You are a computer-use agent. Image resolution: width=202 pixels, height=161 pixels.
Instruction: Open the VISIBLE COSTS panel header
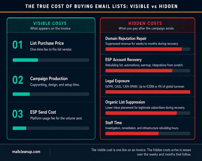[x=51, y=25]
